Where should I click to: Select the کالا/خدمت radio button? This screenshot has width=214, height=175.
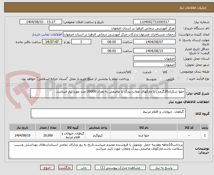pos(136,71)
